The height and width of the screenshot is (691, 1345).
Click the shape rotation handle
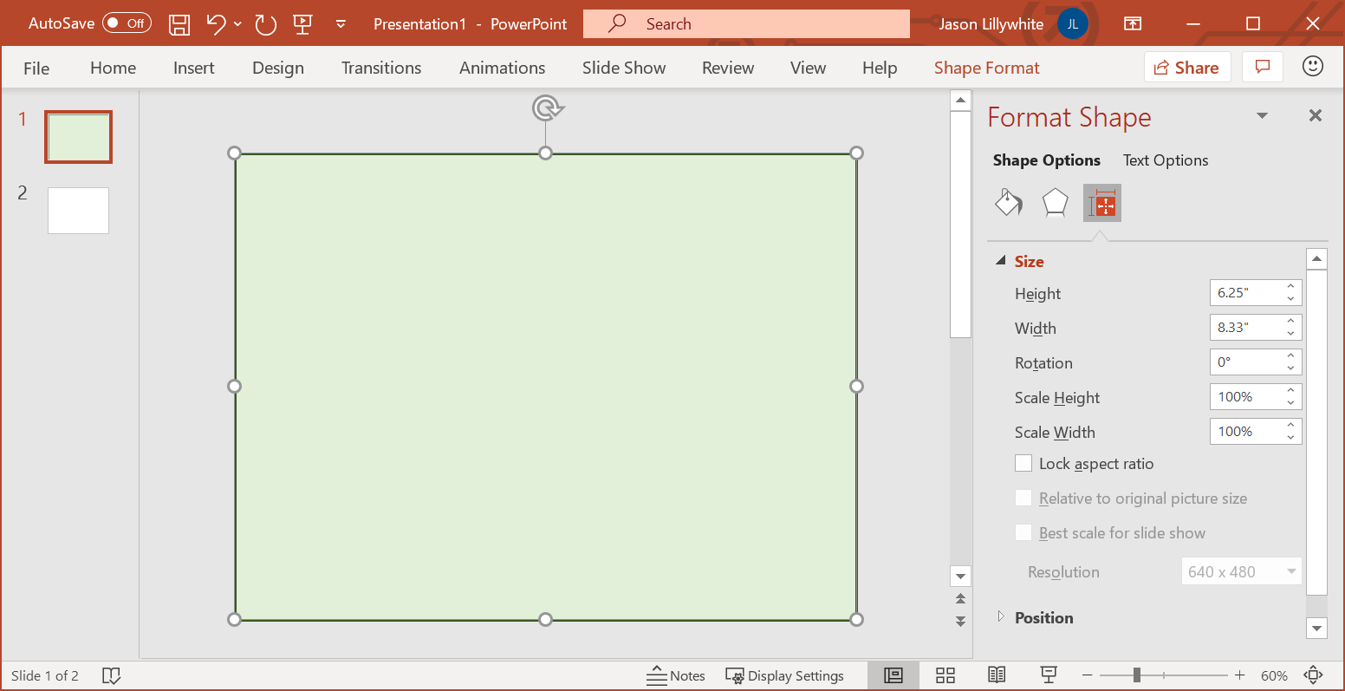pyautogui.click(x=546, y=108)
